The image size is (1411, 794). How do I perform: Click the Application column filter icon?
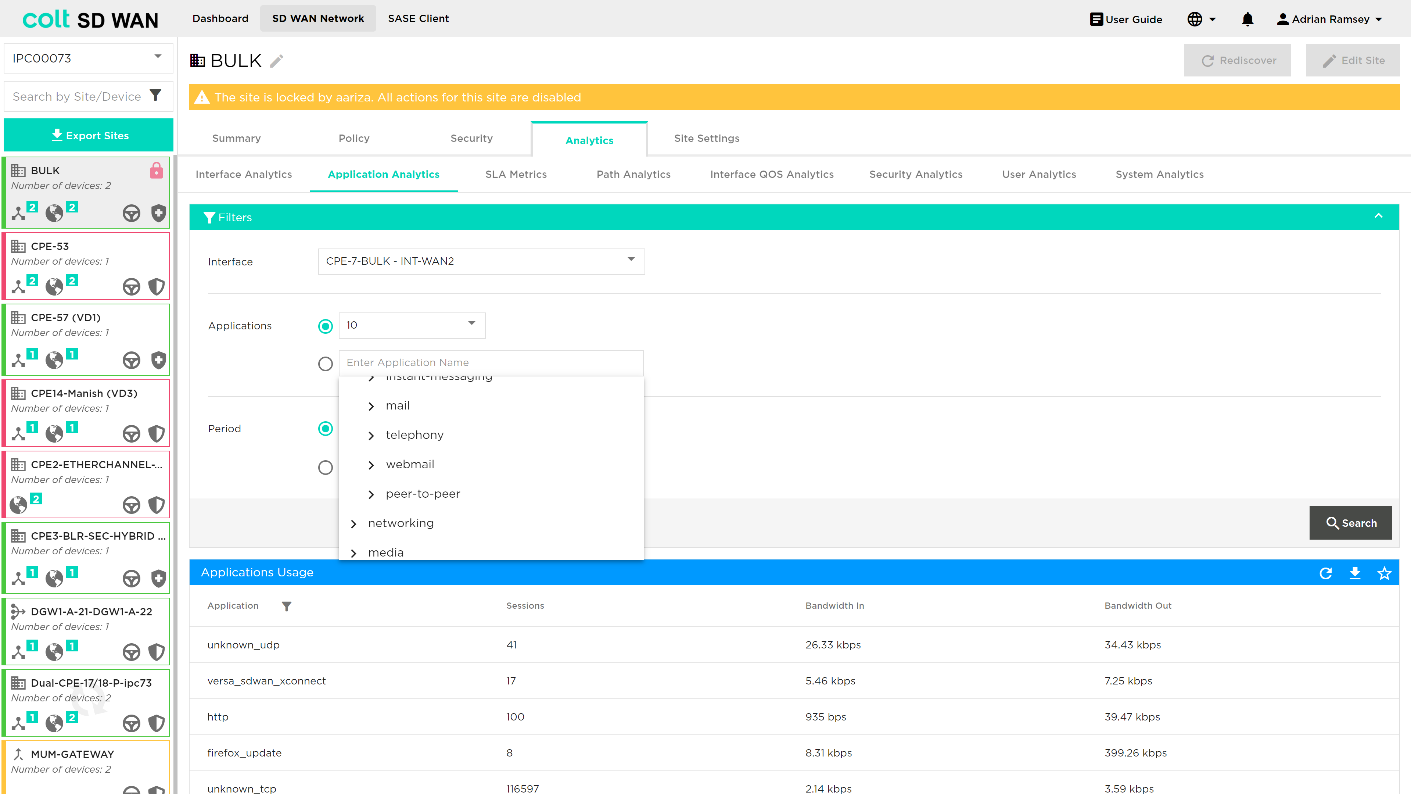(x=287, y=606)
